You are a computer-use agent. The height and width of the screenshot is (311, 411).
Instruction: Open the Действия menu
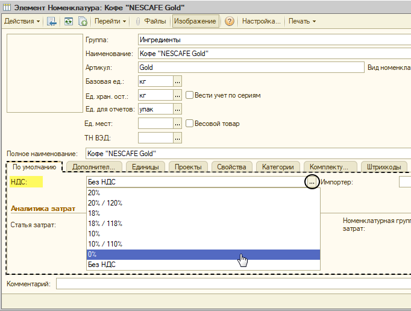pos(22,21)
